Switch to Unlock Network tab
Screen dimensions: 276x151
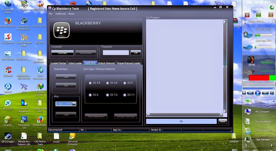tap(106, 63)
